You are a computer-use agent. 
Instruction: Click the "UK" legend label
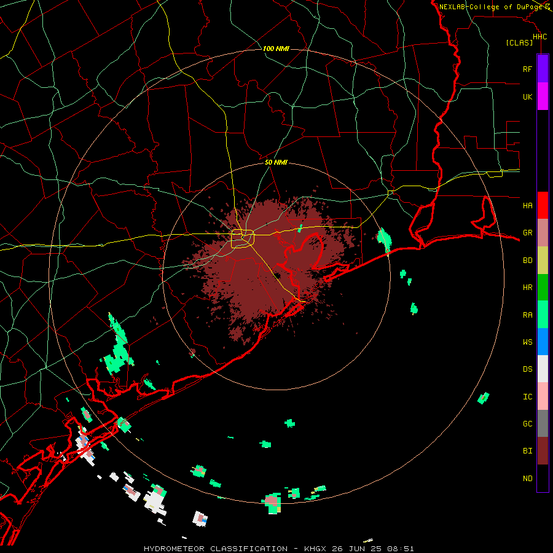click(x=527, y=96)
